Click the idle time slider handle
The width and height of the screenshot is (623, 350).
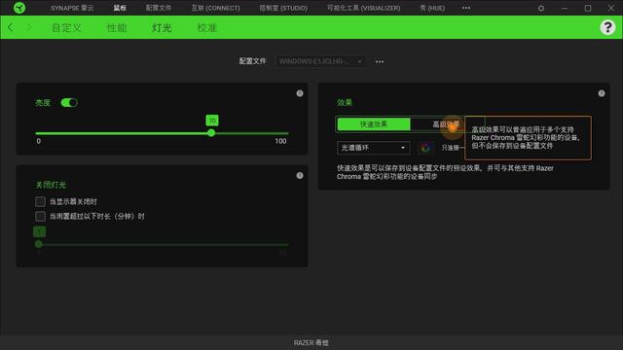tap(39, 244)
